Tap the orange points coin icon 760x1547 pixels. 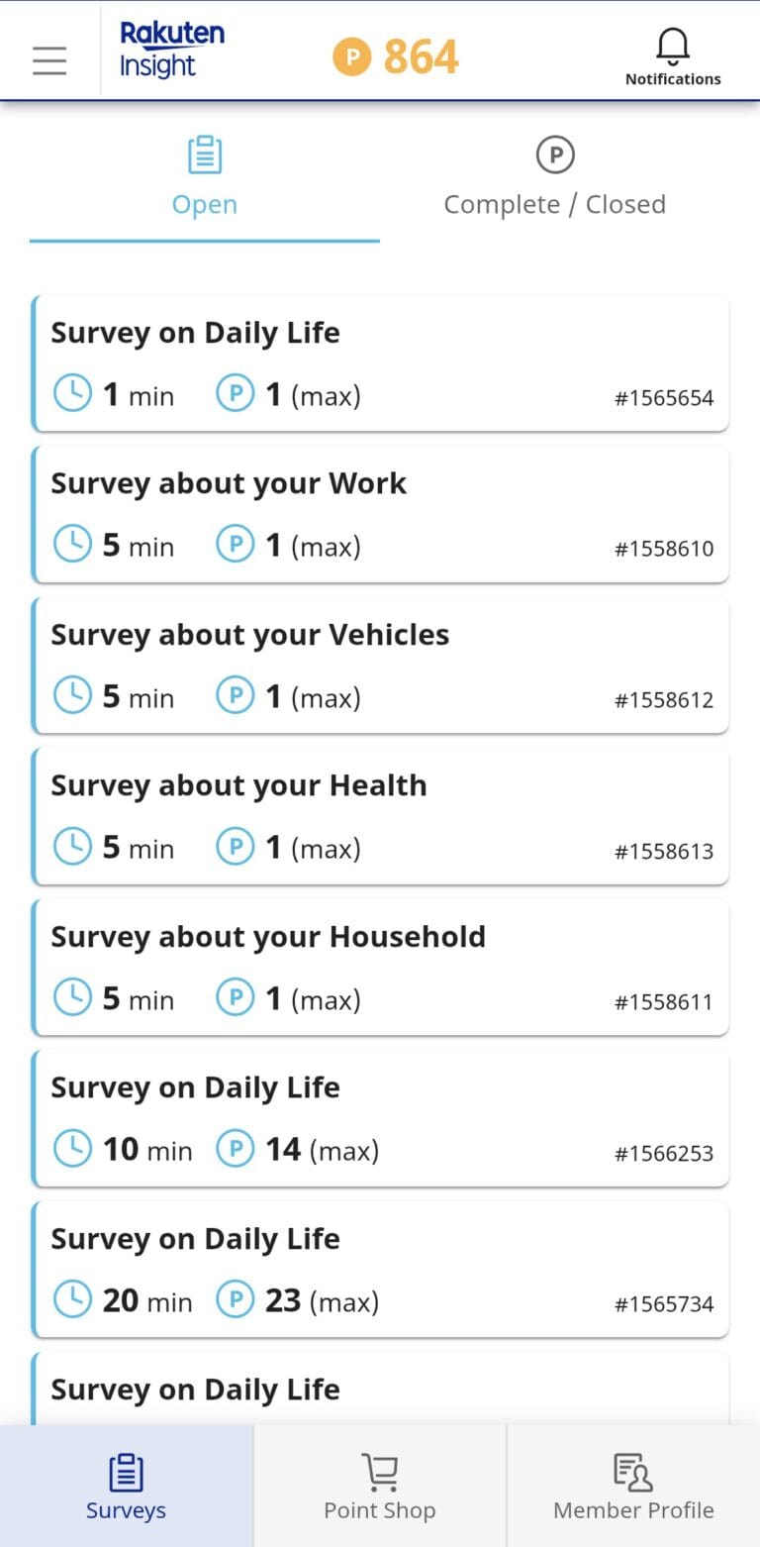click(351, 56)
